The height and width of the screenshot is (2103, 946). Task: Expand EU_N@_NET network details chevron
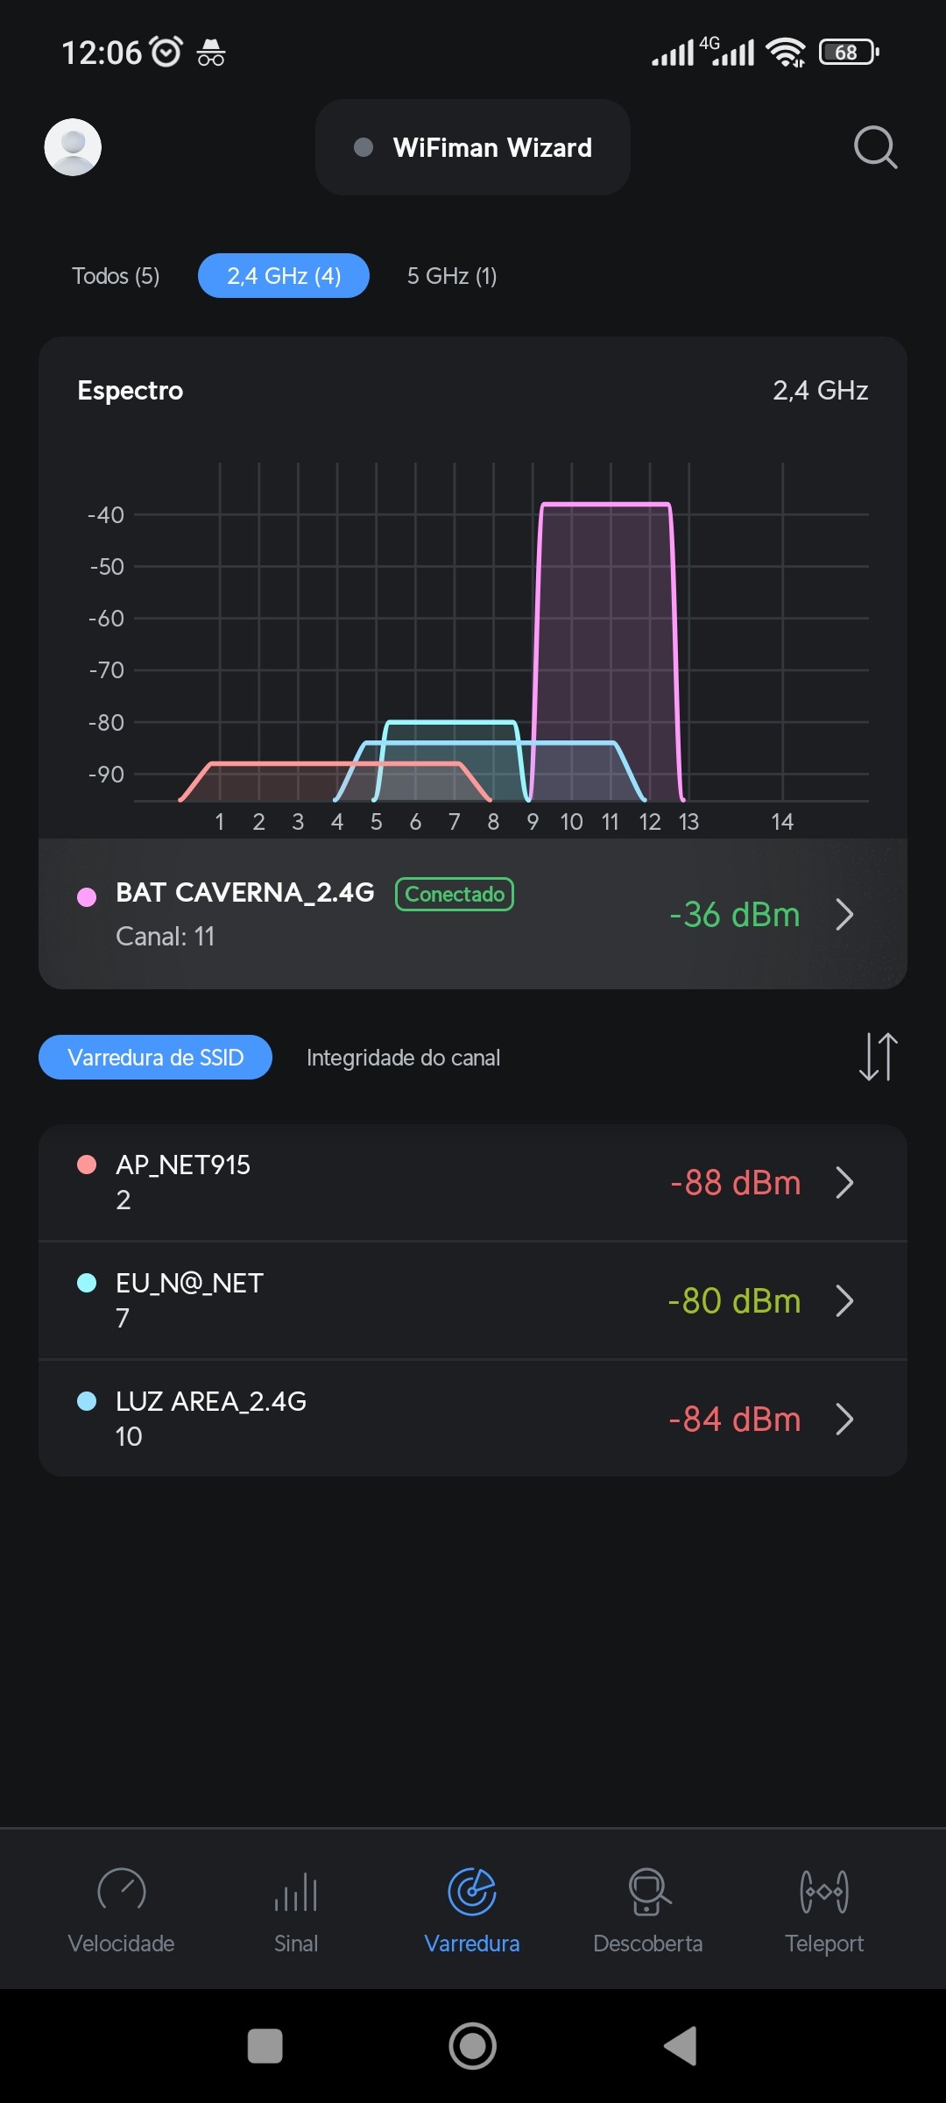click(844, 1301)
